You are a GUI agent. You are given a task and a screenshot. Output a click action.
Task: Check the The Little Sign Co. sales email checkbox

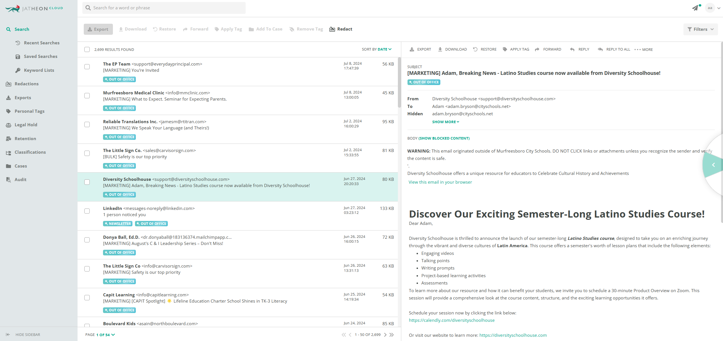pyautogui.click(x=87, y=153)
